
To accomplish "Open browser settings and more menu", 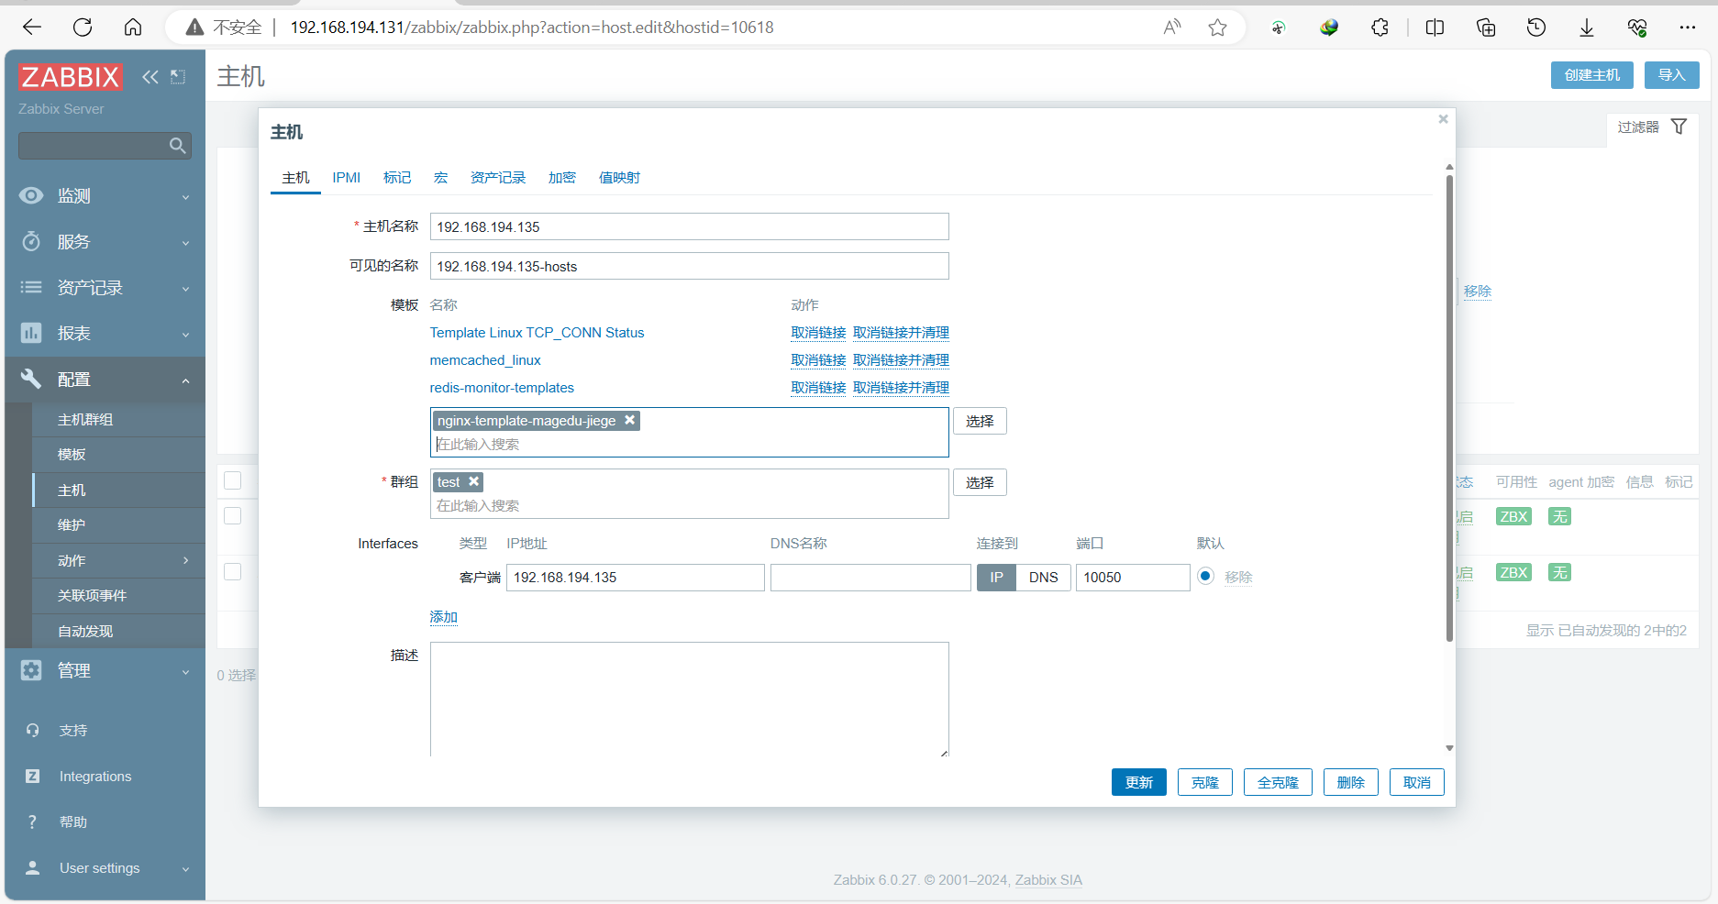I will pyautogui.click(x=1688, y=28).
